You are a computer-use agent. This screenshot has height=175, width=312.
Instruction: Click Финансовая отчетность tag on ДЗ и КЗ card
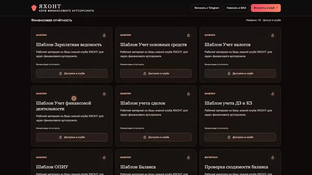[x=216, y=128]
